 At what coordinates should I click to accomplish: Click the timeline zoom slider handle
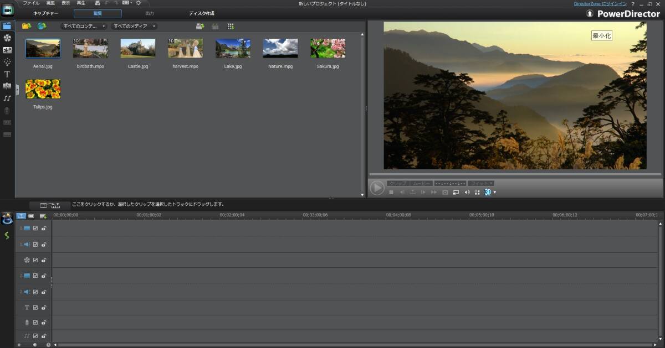coord(35,345)
